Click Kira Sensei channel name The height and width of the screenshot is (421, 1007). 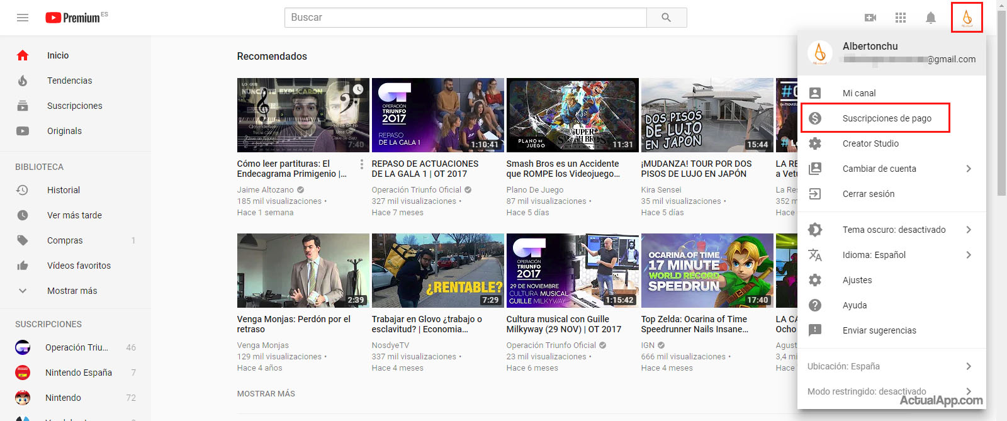click(661, 190)
